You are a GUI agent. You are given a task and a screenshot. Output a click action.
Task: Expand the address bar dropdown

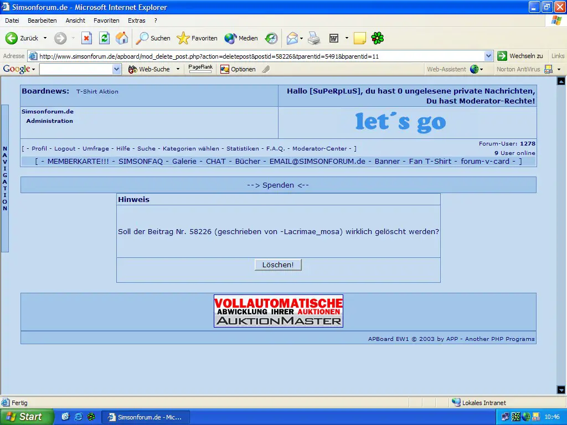tap(488, 56)
